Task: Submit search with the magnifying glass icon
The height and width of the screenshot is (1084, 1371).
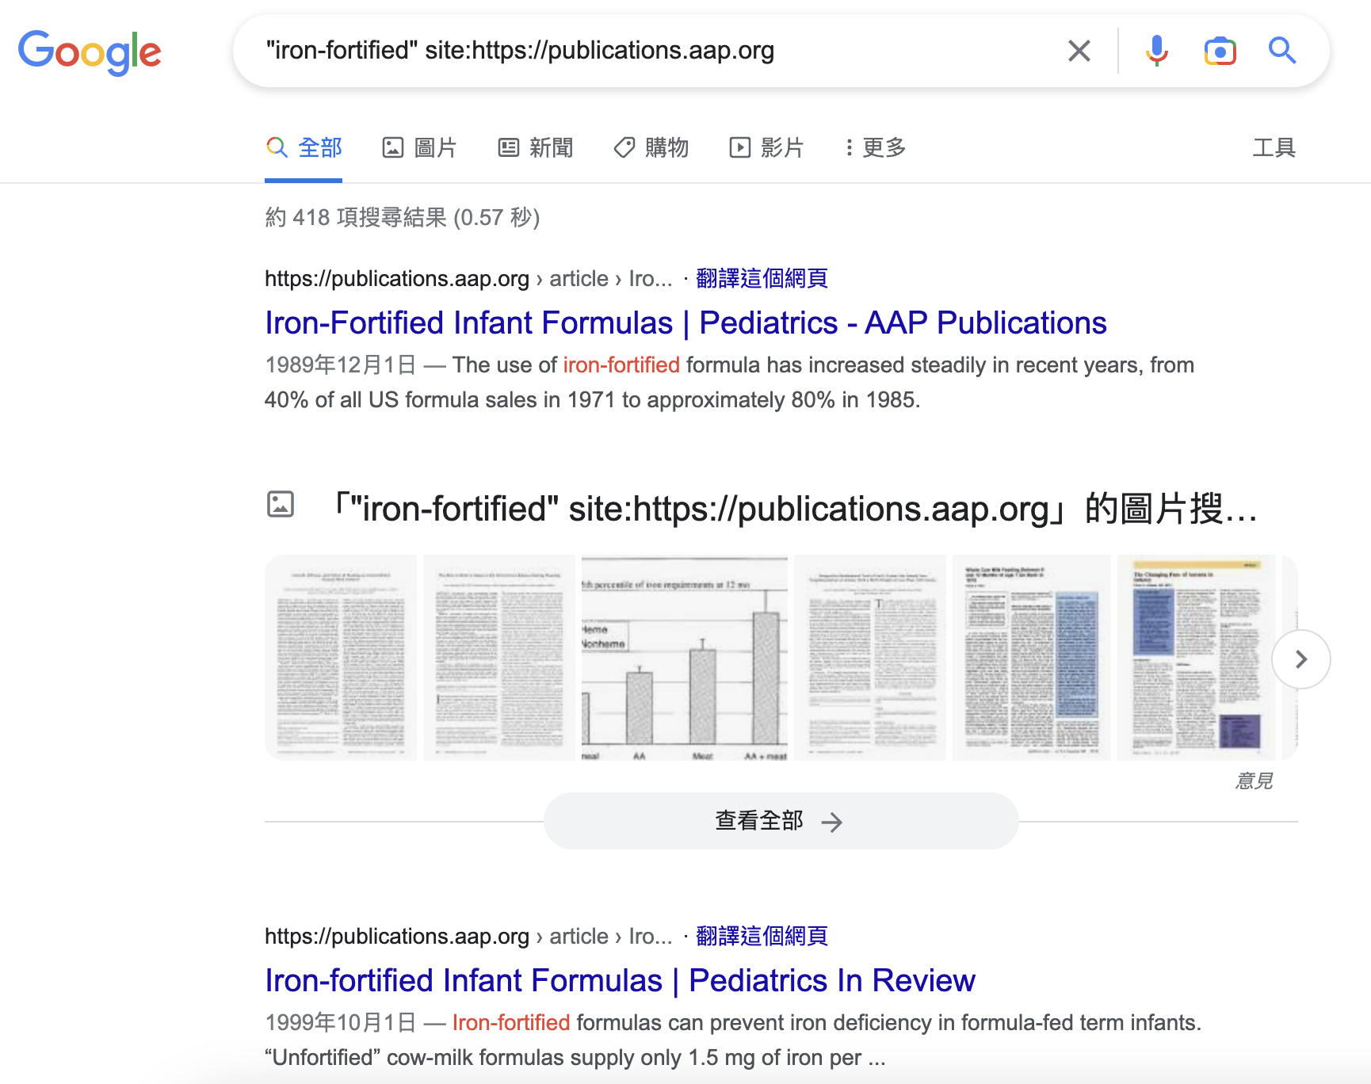Action: click(x=1282, y=51)
